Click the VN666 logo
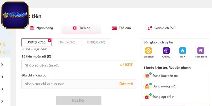The image size is (212, 106). pyautogui.click(x=15, y=15)
